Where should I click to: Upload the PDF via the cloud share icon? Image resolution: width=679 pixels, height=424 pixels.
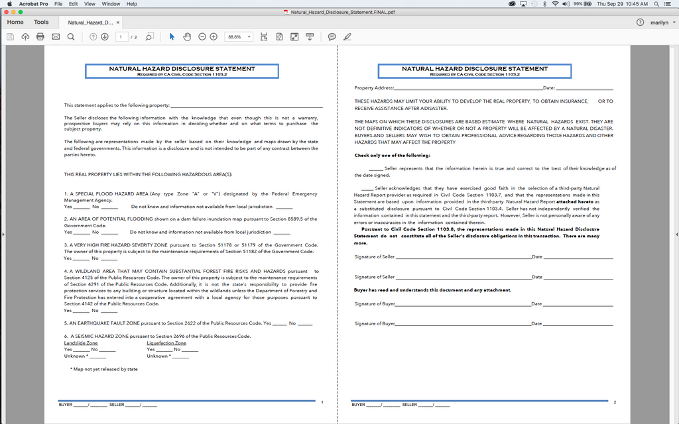(x=25, y=36)
